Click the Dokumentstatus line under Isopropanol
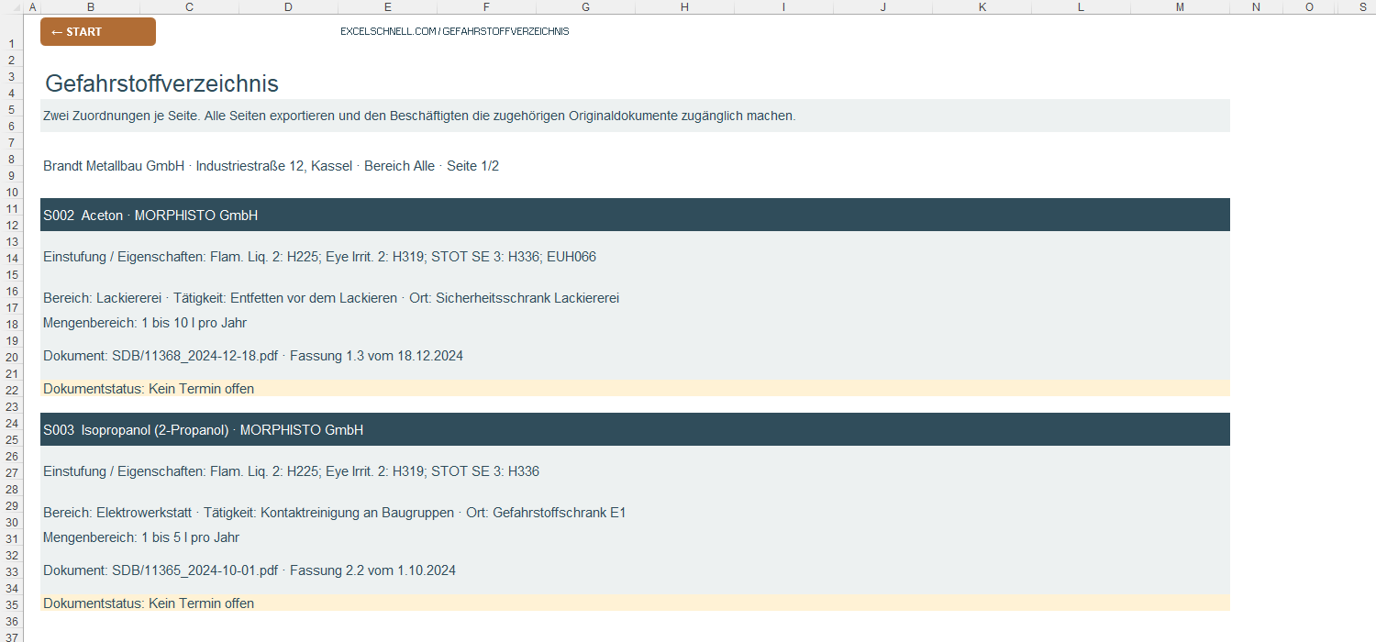Viewport: 1376px width, 642px height. pyautogui.click(x=635, y=603)
